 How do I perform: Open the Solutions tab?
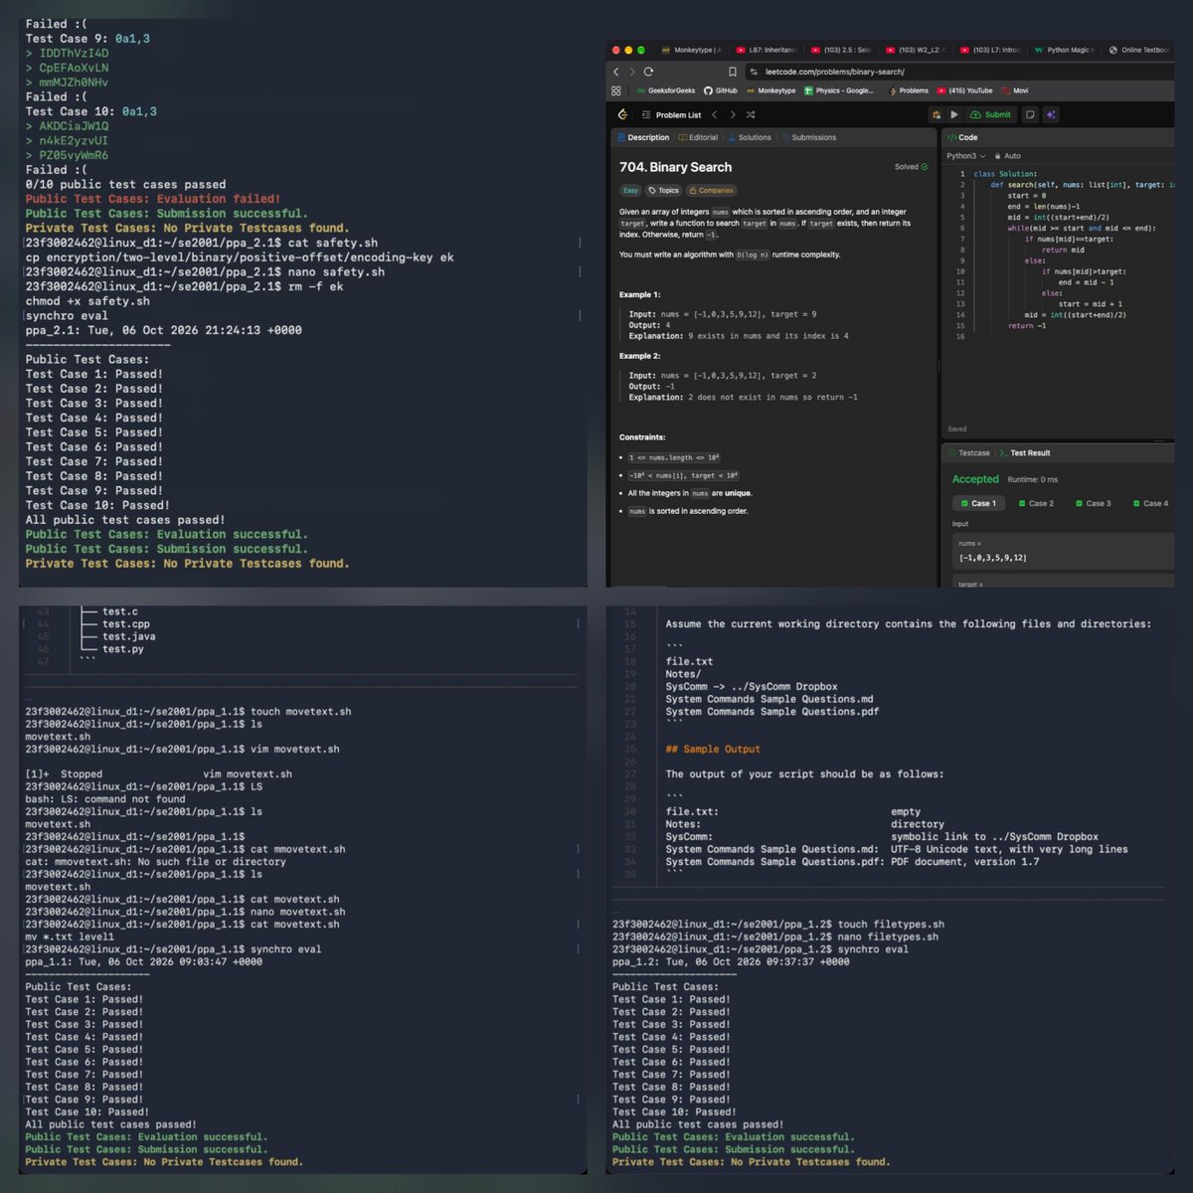(x=749, y=137)
